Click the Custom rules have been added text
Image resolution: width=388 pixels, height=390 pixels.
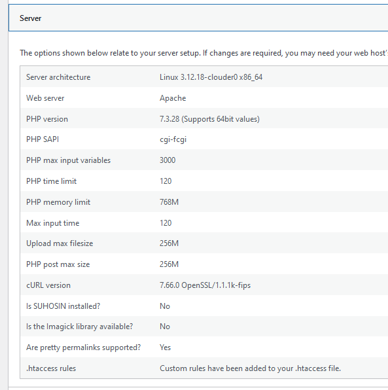250,368
